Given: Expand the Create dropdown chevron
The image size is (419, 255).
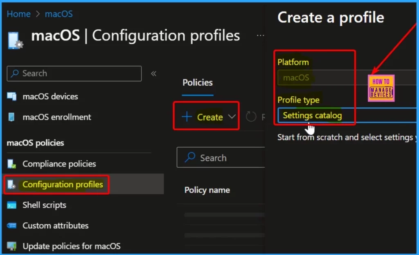Looking at the screenshot, I should click(x=232, y=116).
